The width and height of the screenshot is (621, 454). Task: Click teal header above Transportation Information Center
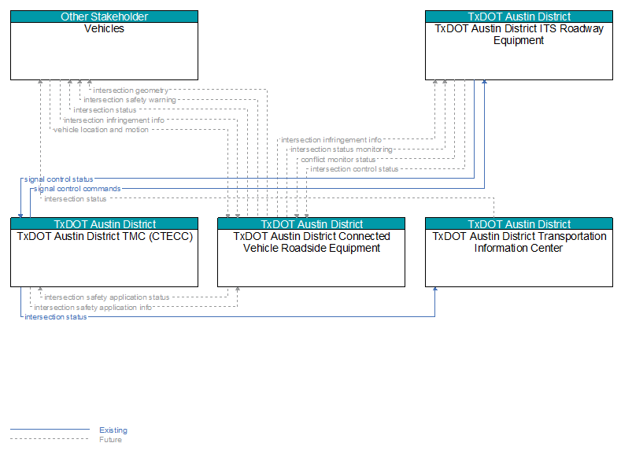point(519,224)
